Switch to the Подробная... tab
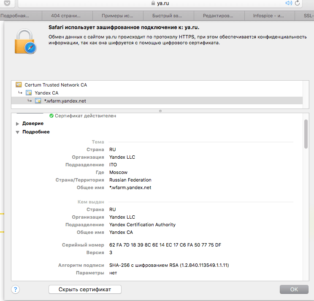 [x=21, y=16]
